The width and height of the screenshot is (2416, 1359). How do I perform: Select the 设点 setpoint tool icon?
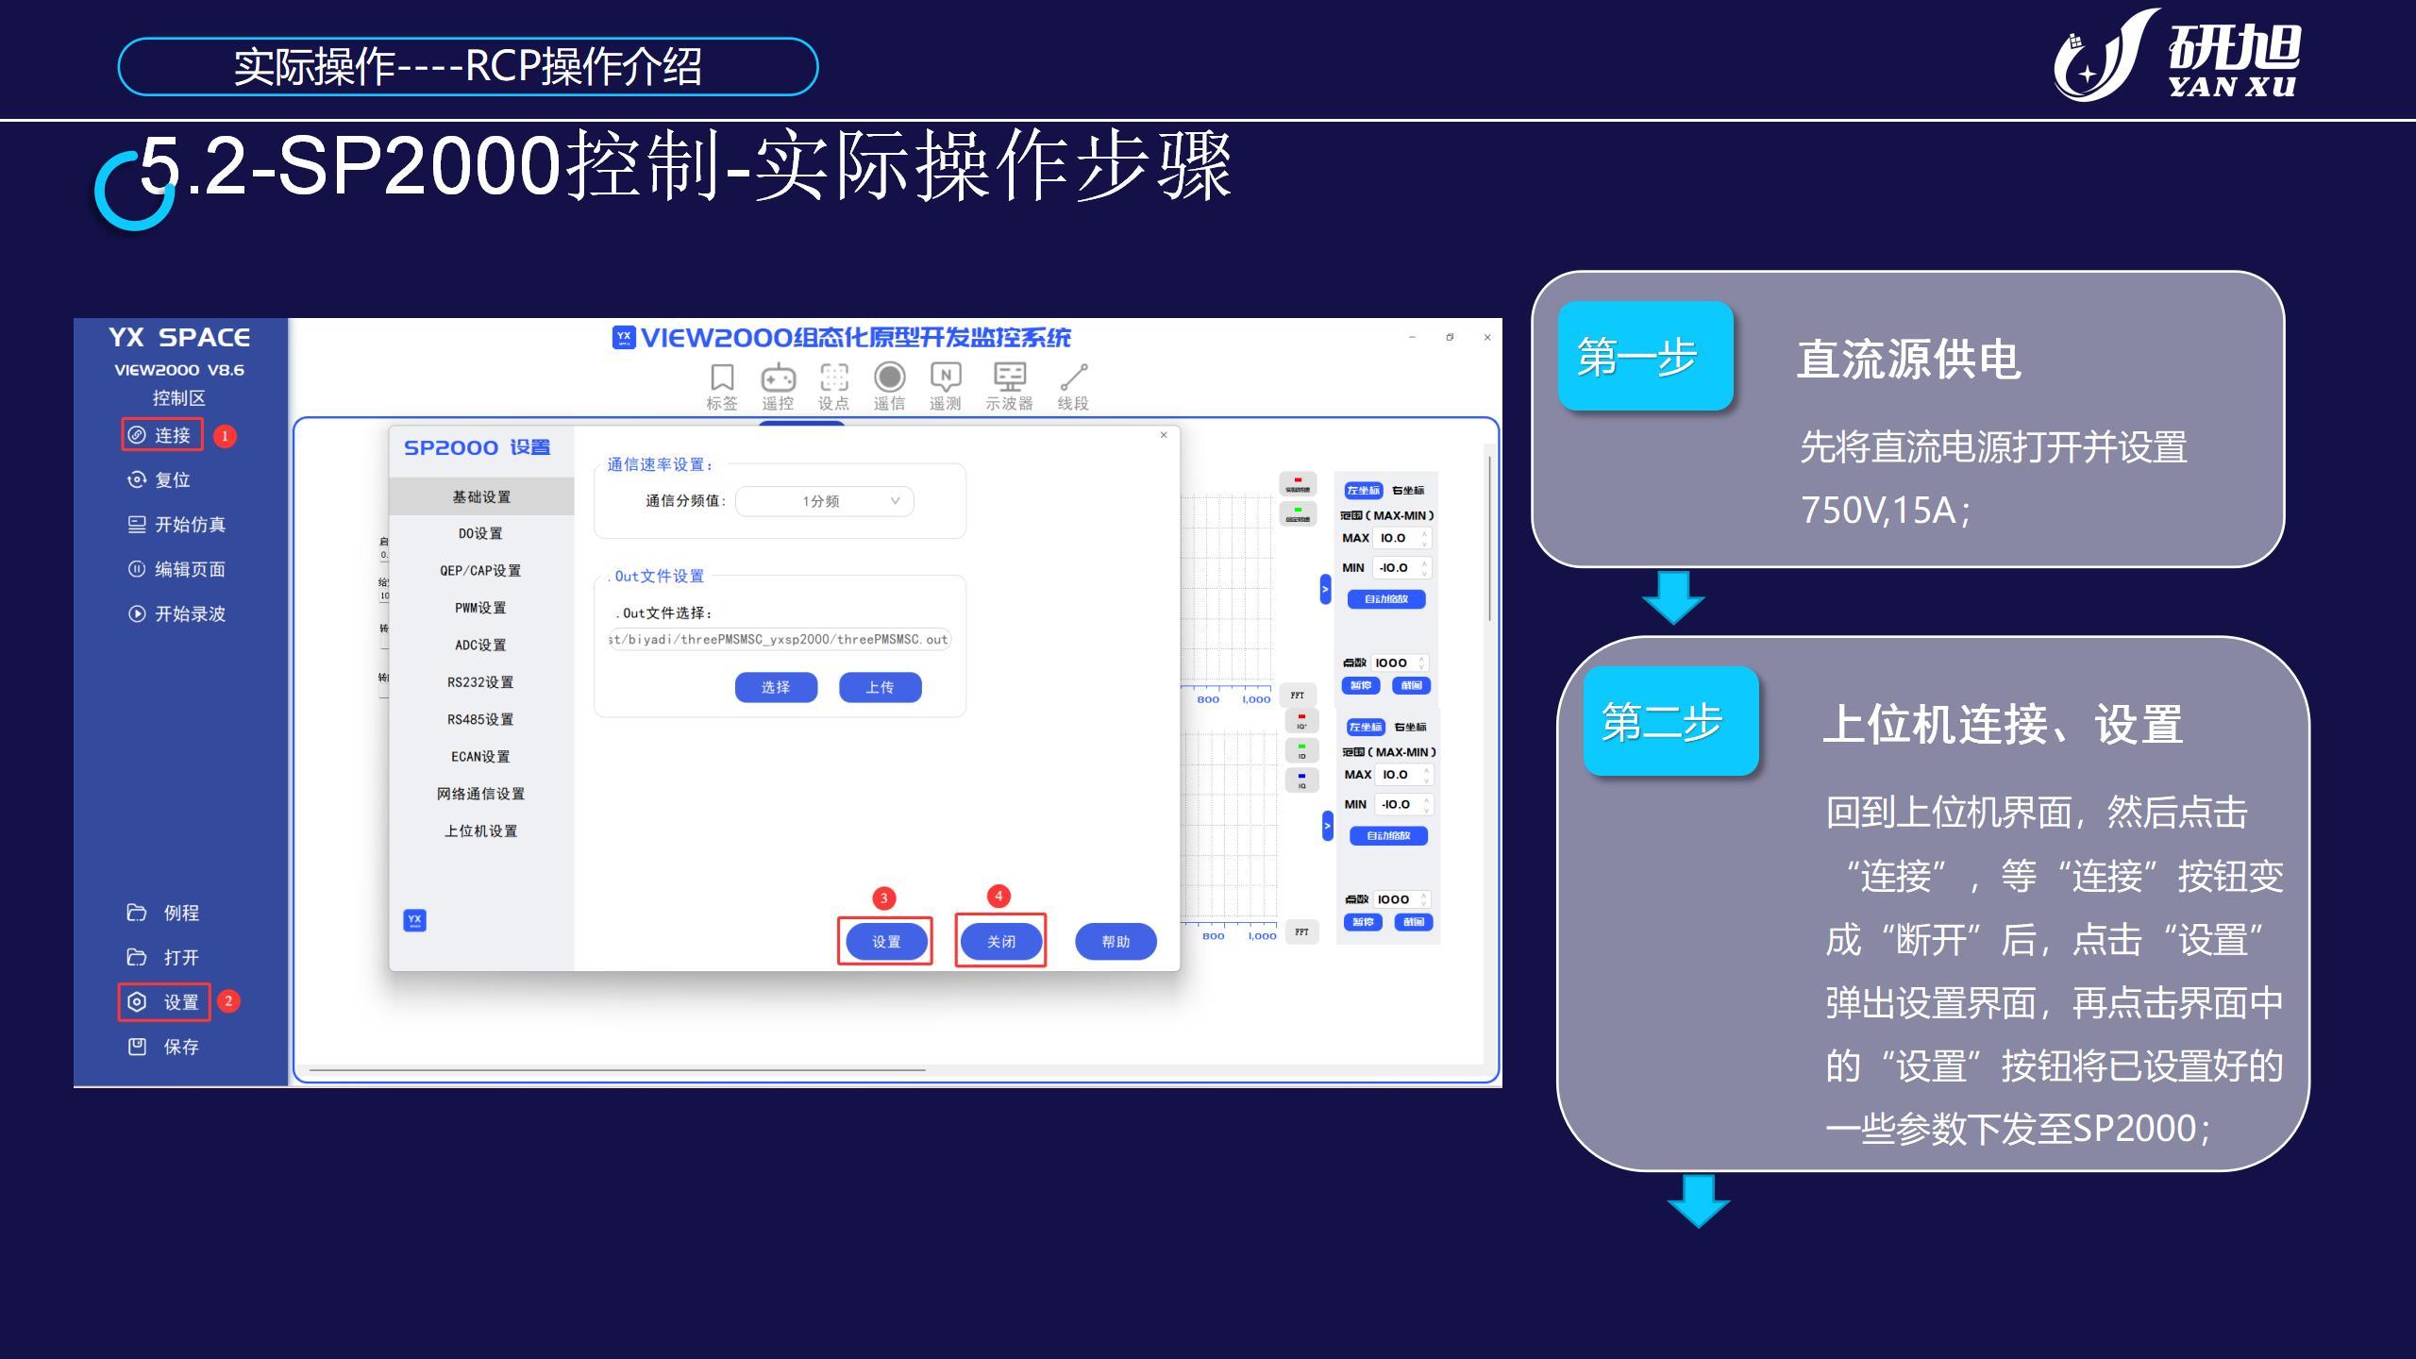point(833,377)
